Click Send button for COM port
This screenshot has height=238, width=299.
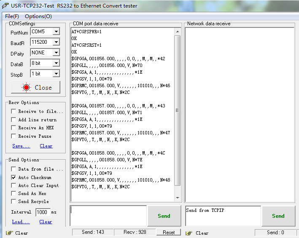click(164, 216)
